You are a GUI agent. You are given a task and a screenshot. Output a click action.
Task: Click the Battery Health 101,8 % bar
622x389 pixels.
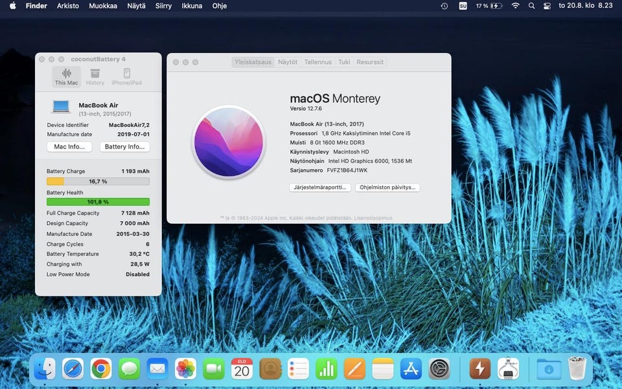click(98, 202)
